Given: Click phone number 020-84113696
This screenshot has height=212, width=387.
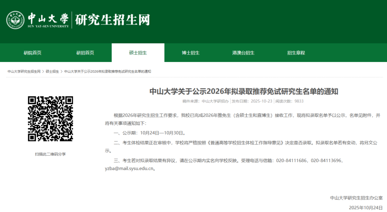Looking at the screenshot, I should (326, 161).
